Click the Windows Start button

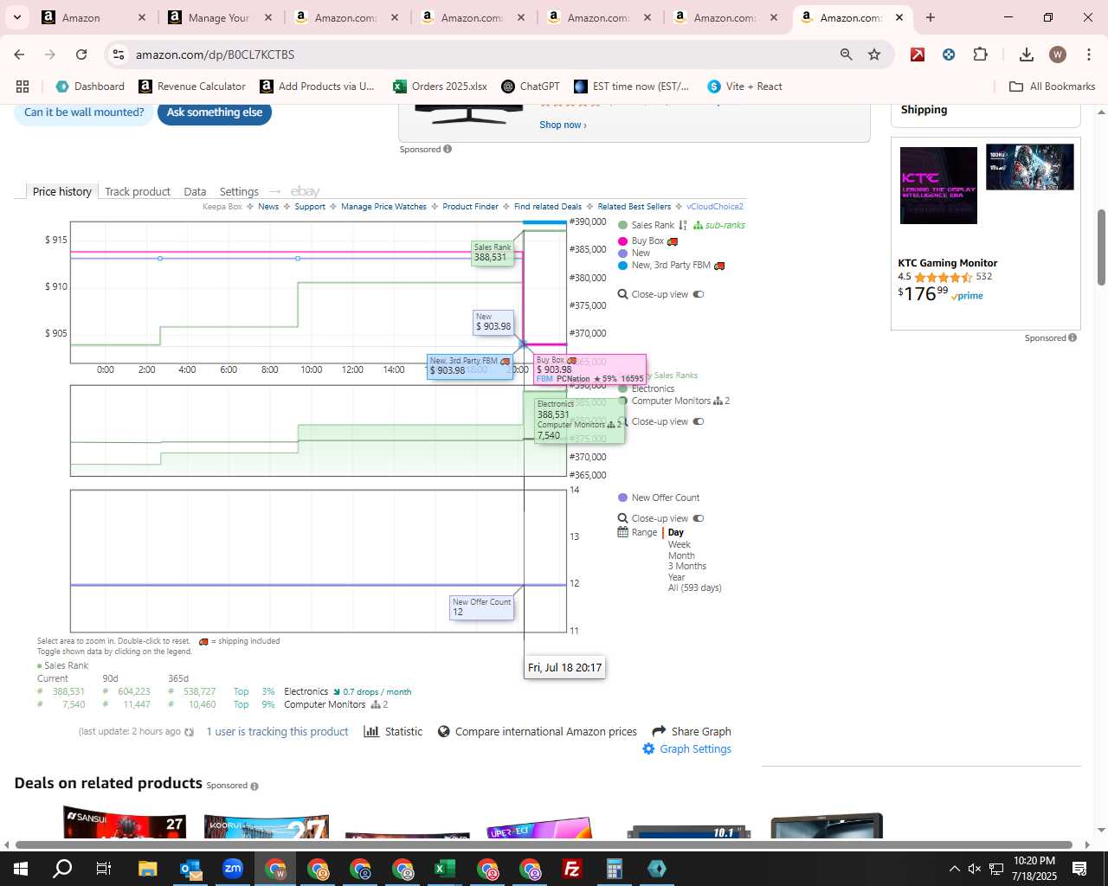coord(20,869)
